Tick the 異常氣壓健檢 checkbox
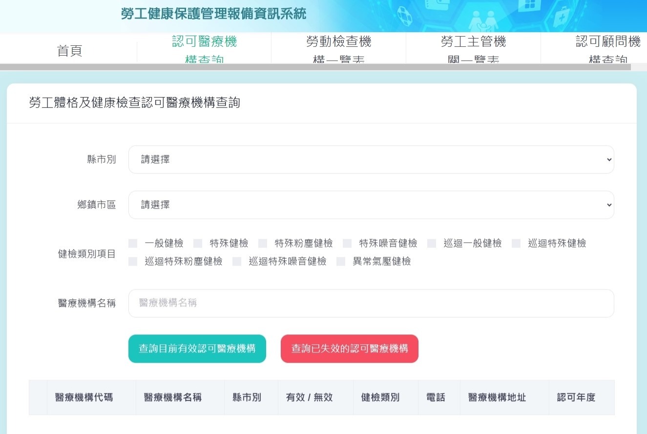647x434 pixels. 341,261
